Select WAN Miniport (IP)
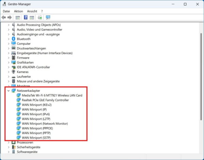Screen dimensions: 204x160 click(34, 109)
